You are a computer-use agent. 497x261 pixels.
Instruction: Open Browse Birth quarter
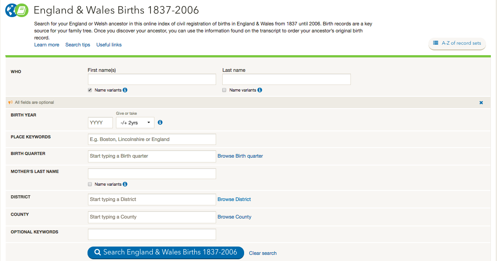tap(240, 156)
